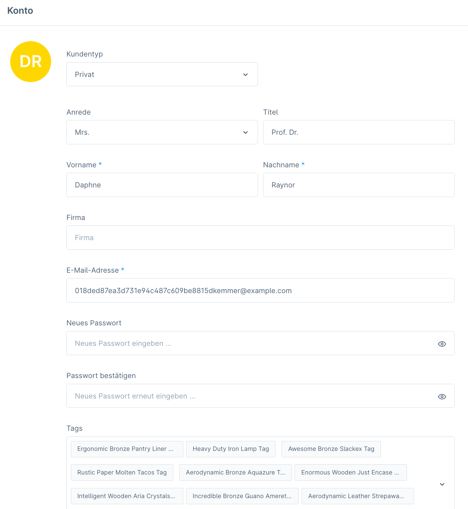The height and width of the screenshot is (509, 468).
Task: Select the Incredible Bronze Guano tag
Action: (x=242, y=496)
